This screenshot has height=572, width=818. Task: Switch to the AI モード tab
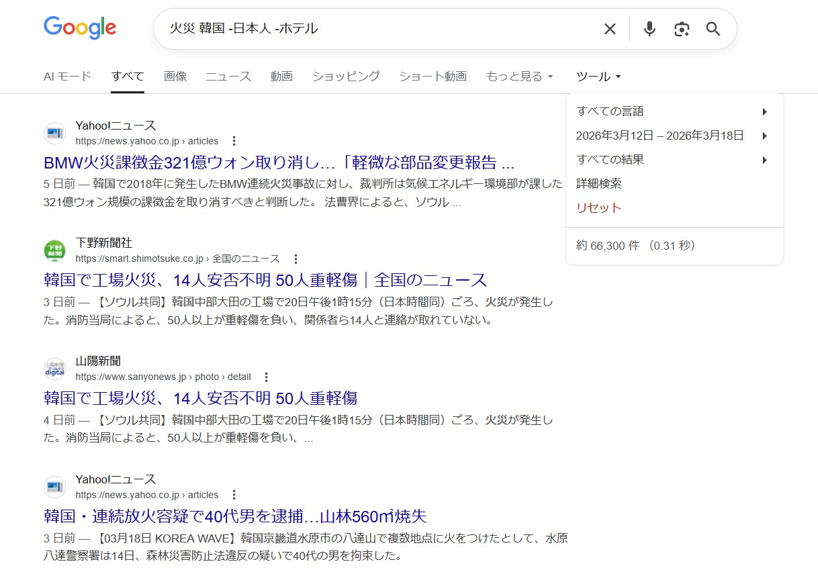click(67, 77)
